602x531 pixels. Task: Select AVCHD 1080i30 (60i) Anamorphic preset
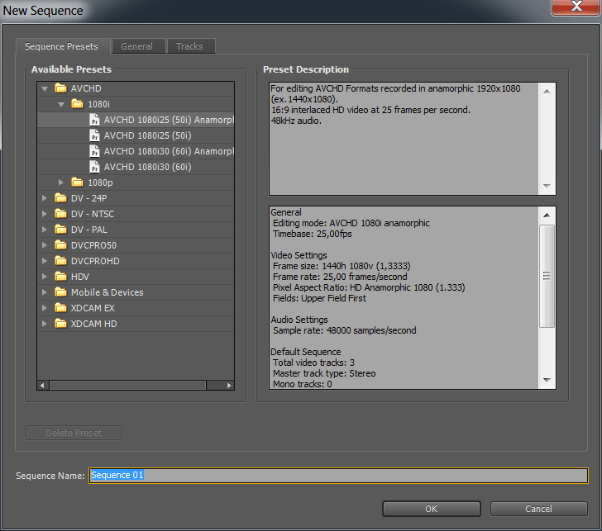[136, 151]
